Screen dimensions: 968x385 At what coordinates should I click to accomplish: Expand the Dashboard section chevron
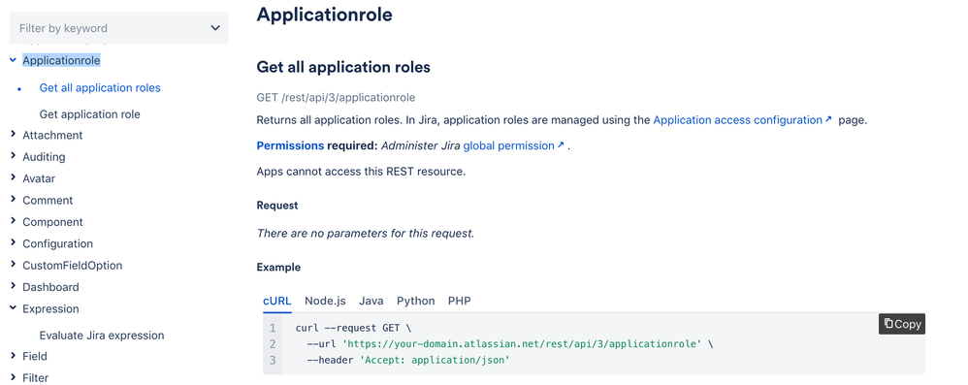[13, 286]
